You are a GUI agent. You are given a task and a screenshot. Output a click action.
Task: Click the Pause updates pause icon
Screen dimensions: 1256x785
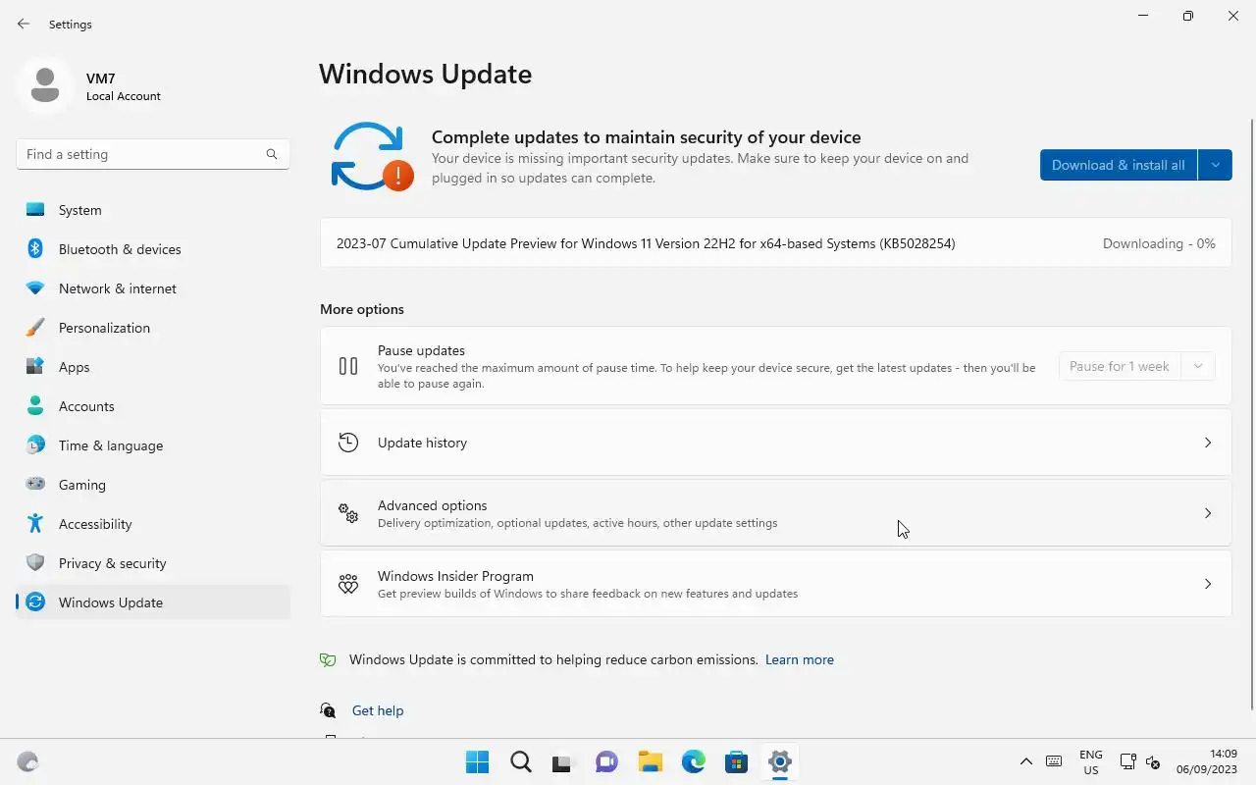tap(348, 366)
